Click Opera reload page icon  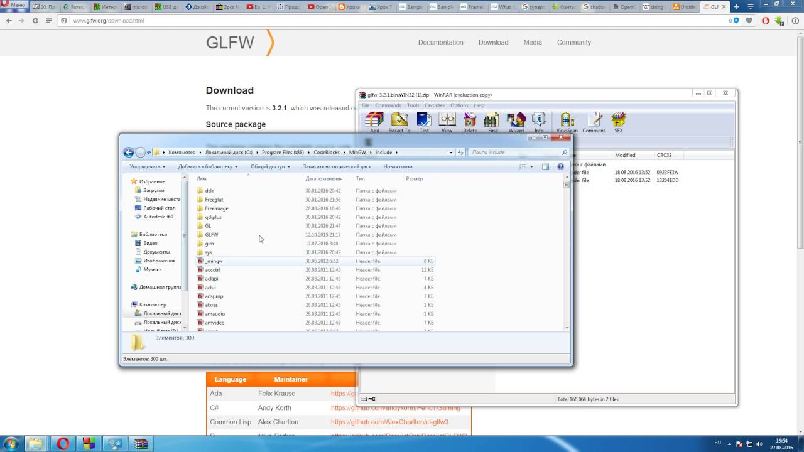click(36, 21)
